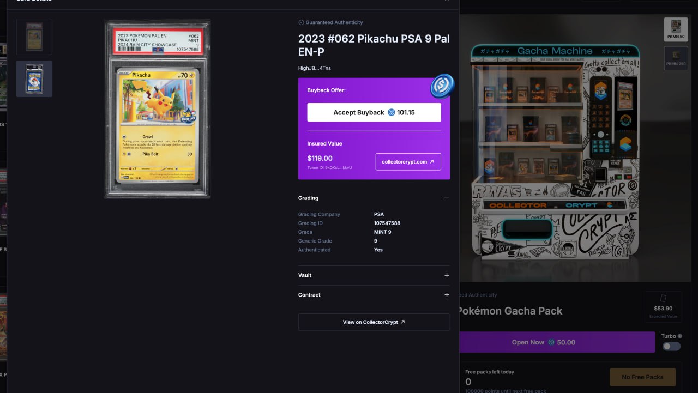Screen dimensions: 698x393
Task: Click the Guaranteed Authenticity check icon
Action: [x=301, y=22]
